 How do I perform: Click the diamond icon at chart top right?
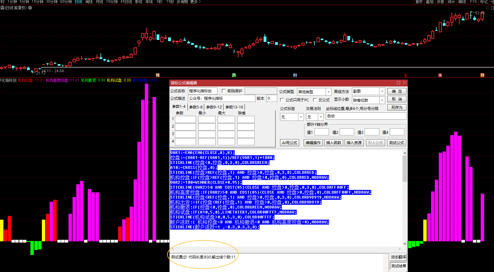[x=487, y=8]
